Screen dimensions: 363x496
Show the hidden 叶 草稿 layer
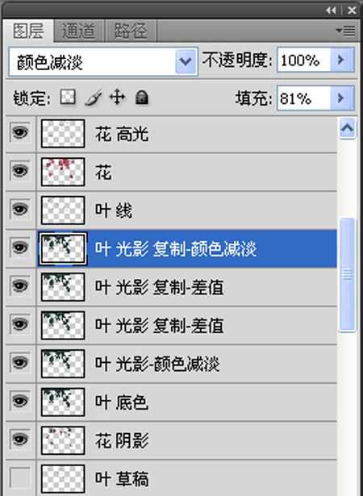[20, 477]
